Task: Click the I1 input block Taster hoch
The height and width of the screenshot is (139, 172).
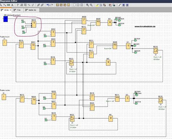Action: click(x=5, y=43)
